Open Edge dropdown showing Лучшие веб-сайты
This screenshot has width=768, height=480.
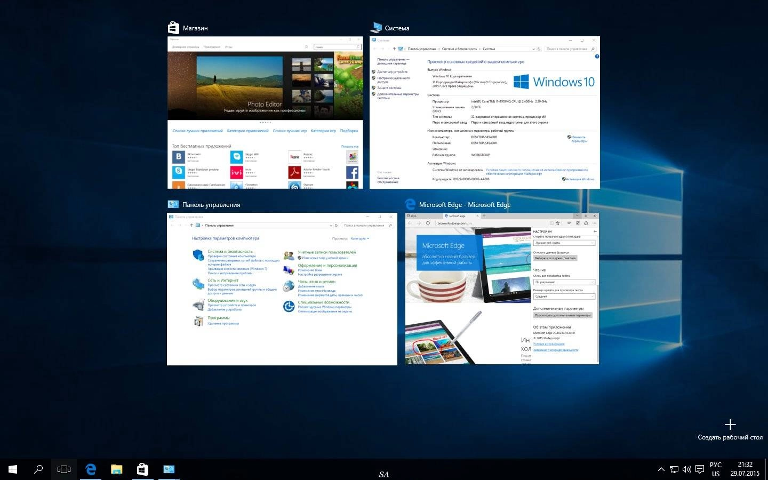(x=564, y=243)
